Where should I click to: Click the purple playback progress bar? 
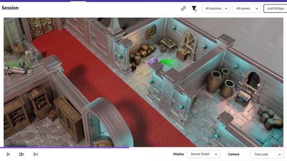[65, 148]
